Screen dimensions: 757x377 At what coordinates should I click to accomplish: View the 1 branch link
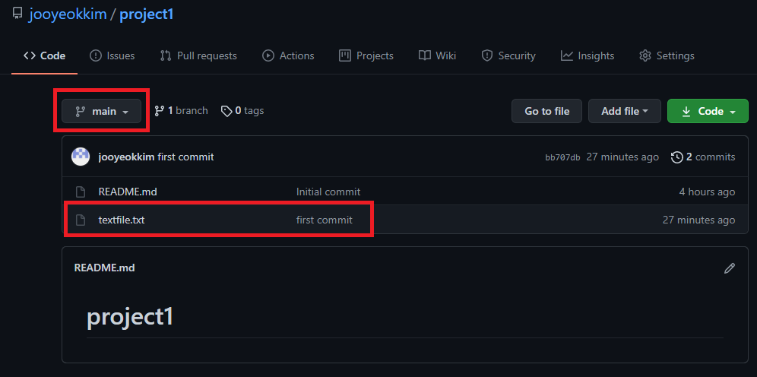coord(181,111)
